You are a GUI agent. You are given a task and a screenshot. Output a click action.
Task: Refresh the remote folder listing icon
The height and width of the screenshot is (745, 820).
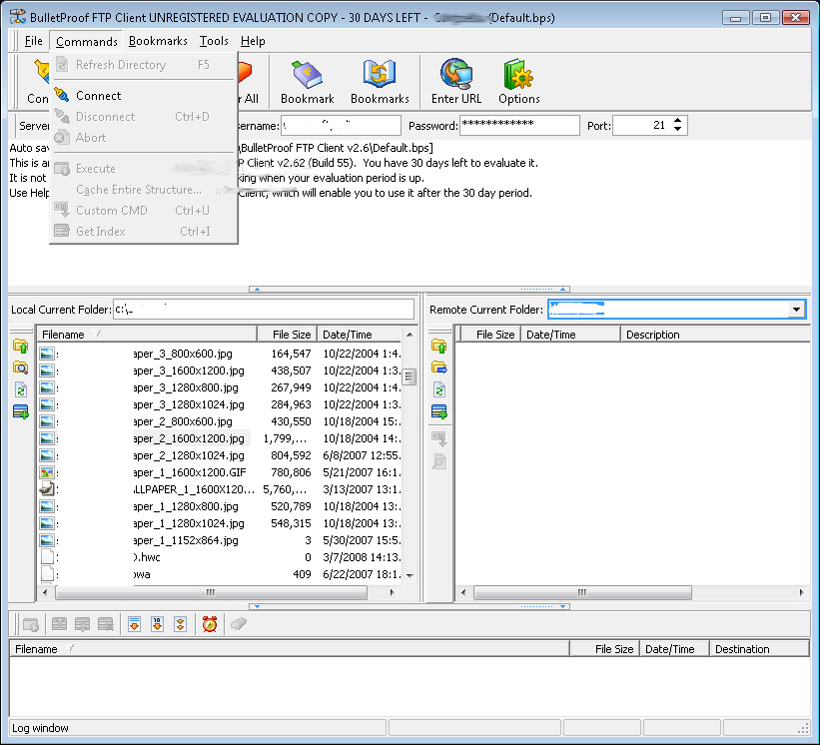tap(439, 390)
